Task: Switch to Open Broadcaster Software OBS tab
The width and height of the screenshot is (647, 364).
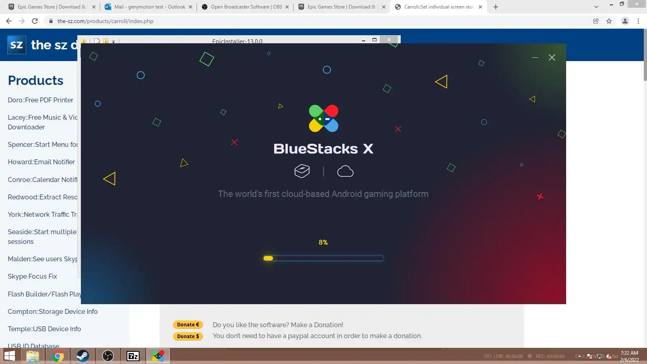Action: coord(245,7)
